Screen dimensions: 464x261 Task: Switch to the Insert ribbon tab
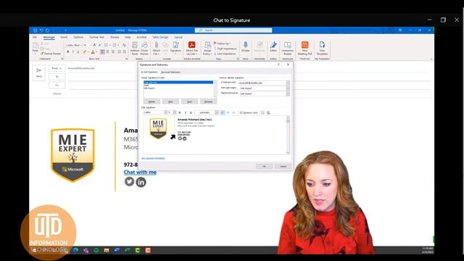(64, 37)
